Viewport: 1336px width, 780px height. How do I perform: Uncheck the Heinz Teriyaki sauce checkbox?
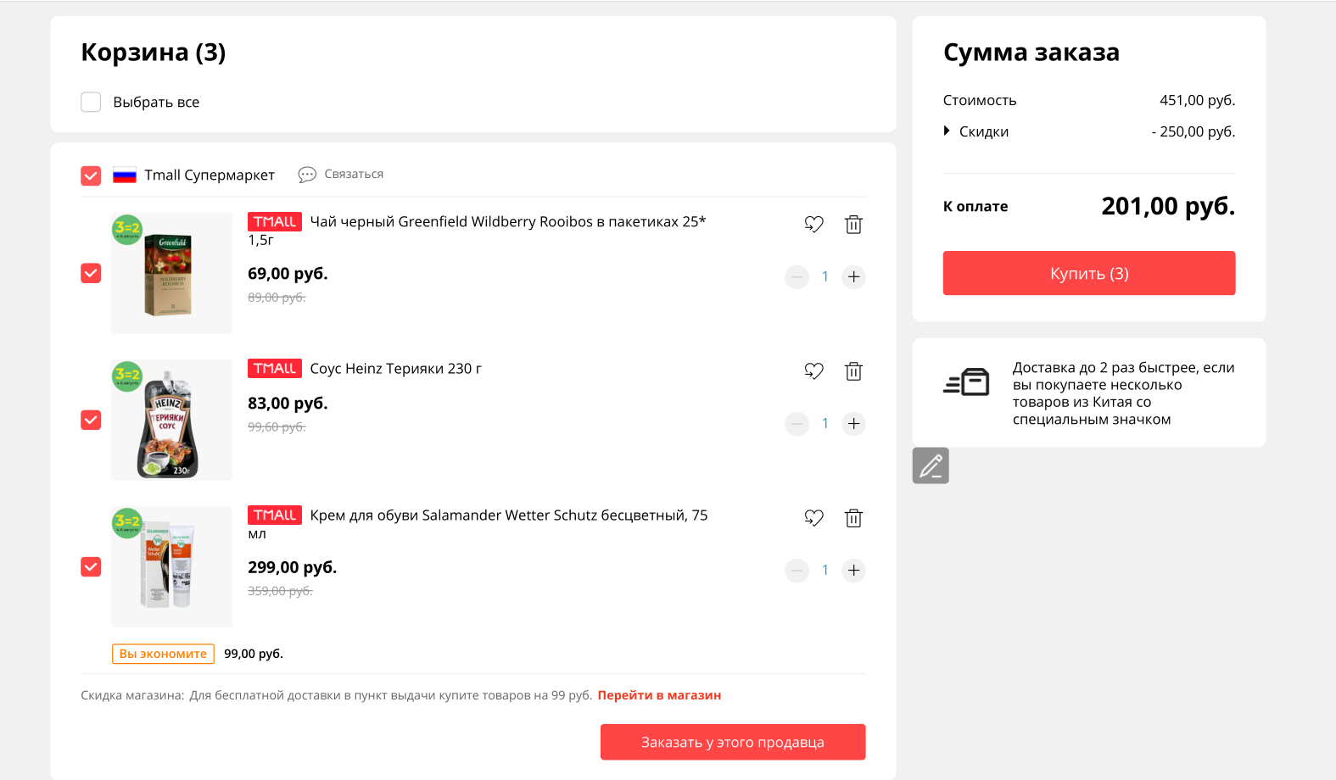91,420
